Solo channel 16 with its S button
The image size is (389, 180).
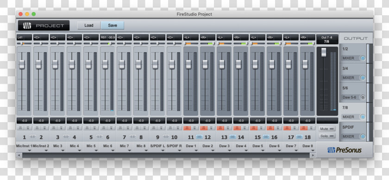click(278, 128)
